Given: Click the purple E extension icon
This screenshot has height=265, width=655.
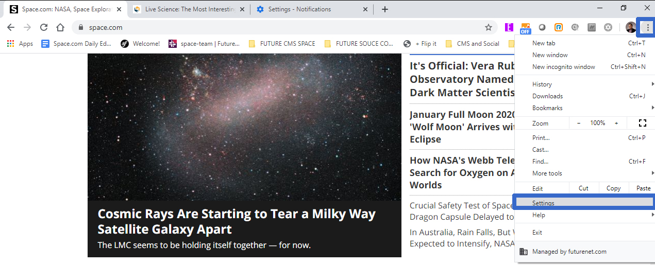Looking at the screenshot, I should (509, 27).
